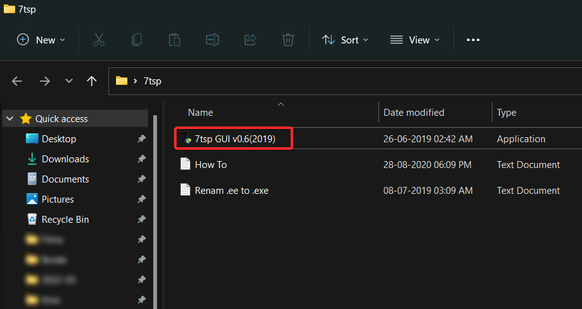Open recent locations chevron dropdown

69,81
